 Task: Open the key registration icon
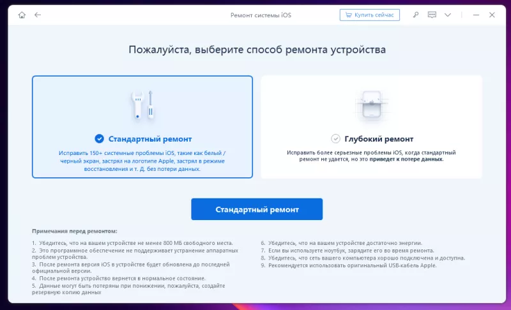pyautogui.click(x=416, y=15)
